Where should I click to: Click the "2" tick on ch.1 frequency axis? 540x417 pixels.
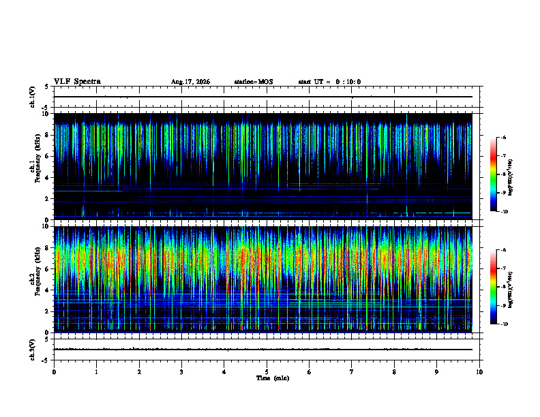click(47, 199)
